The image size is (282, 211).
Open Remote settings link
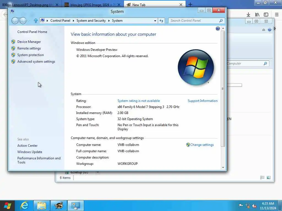[29, 48]
